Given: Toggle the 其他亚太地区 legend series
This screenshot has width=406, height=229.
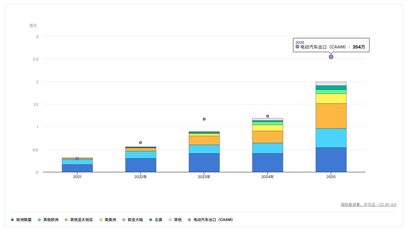Looking at the screenshot, I should 79,220.
